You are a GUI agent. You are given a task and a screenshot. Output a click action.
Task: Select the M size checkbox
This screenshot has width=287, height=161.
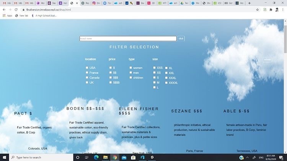(x=154, y=83)
